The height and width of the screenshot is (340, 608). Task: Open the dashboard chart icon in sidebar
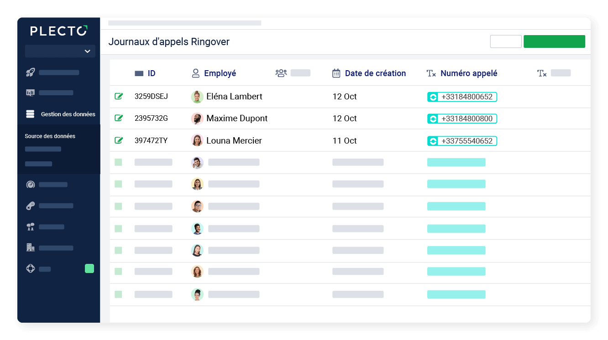[x=31, y=93]
